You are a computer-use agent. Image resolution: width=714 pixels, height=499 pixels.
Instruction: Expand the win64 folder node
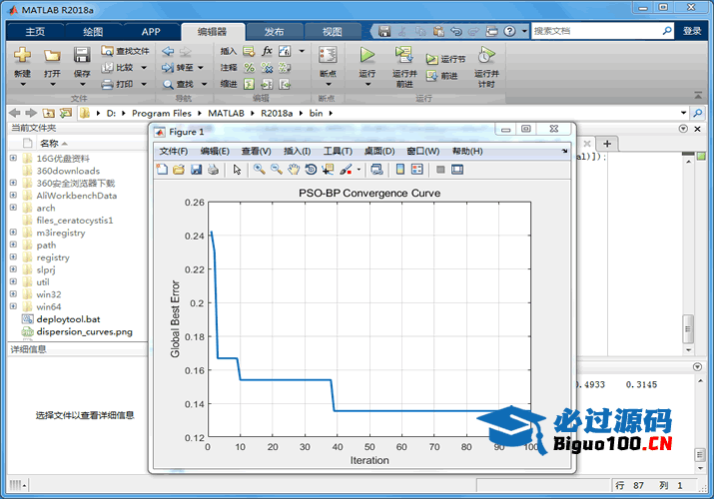(x=13, y=306)
